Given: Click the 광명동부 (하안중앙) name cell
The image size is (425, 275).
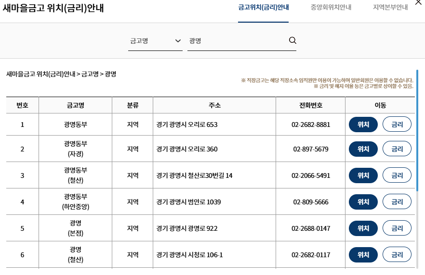Looking at the screenshot, I should coord(75,202).
